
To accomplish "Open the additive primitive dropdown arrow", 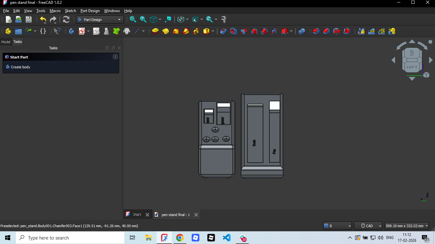I will click(x=213, y=31).
